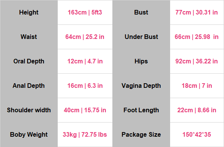Click the Hips label cell
Screen dimensions: 224x147
(x=141, y=61)
